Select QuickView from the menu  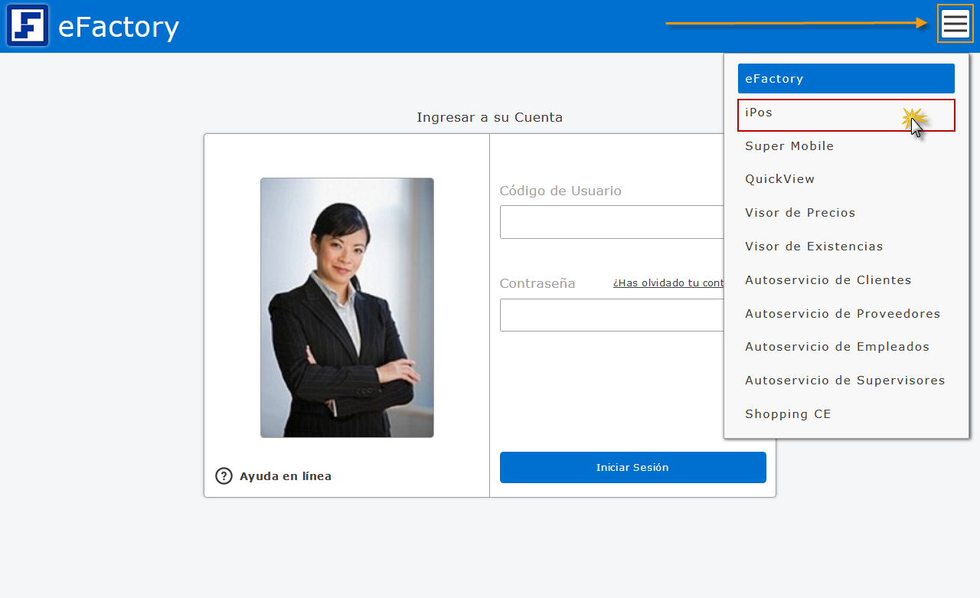coord(779,179)
